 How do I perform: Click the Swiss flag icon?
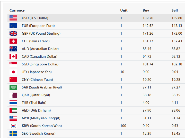pyautogui.click(x=13, y=41)
